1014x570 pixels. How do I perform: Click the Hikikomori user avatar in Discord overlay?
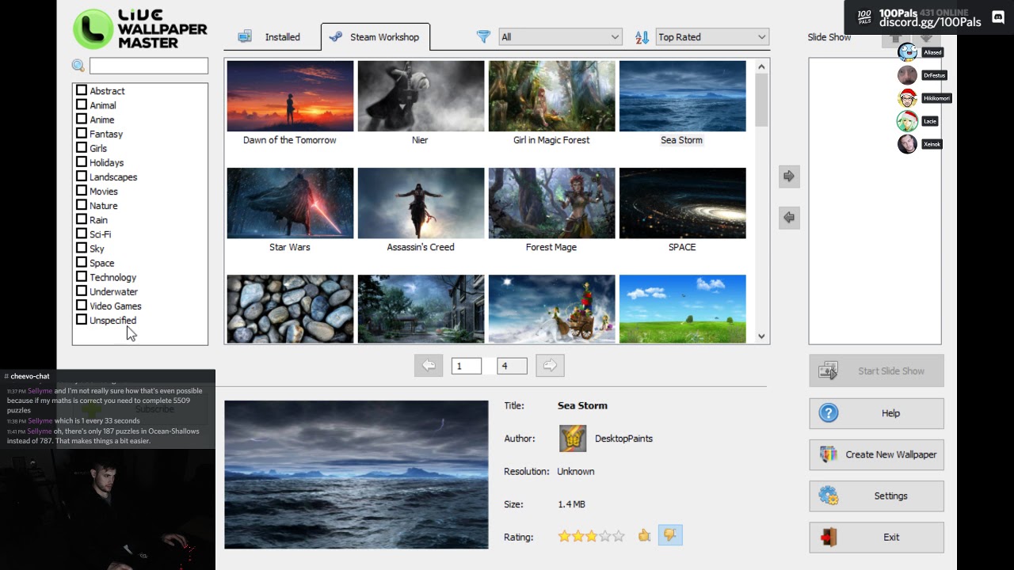point(907,98)
